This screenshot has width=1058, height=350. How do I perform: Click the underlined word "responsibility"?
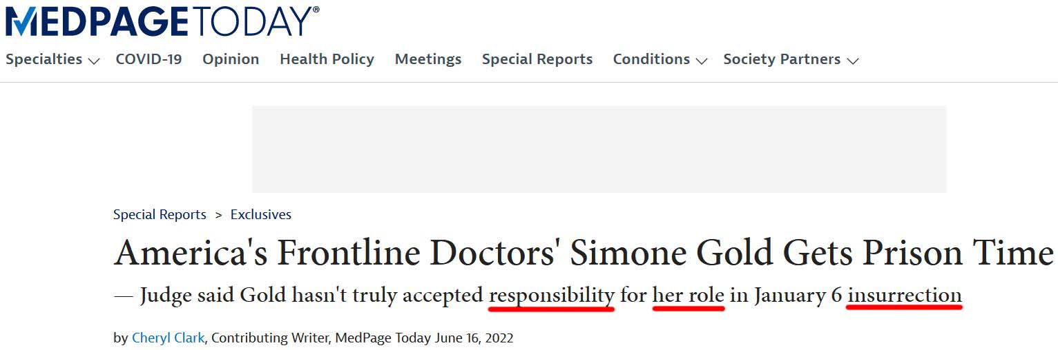point(551,296)
